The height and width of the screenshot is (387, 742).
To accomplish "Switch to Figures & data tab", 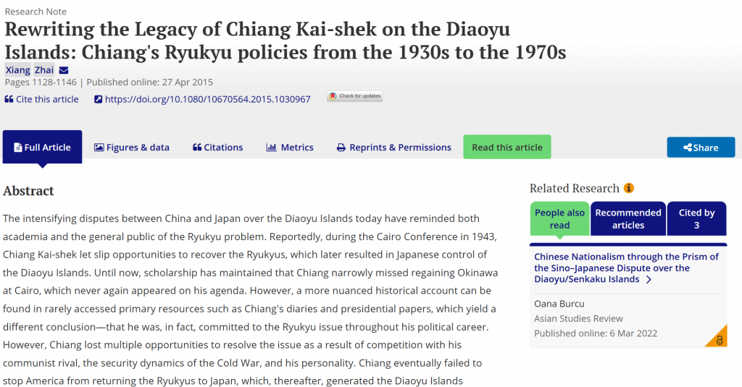I will 132,148.
